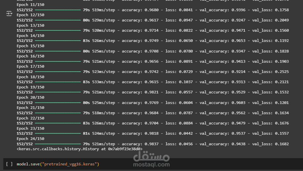Click the epoch 20 progress bar
Screen dimensions: 303x171
click(x=58, y=103)
